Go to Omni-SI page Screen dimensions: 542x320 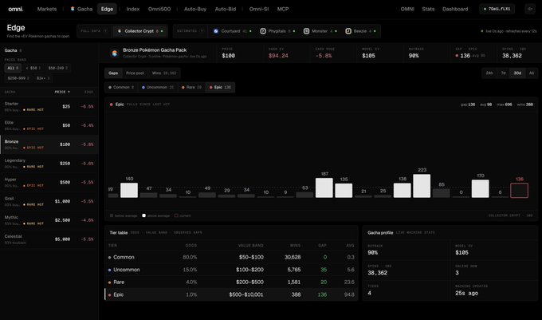[x=259, y=9]
